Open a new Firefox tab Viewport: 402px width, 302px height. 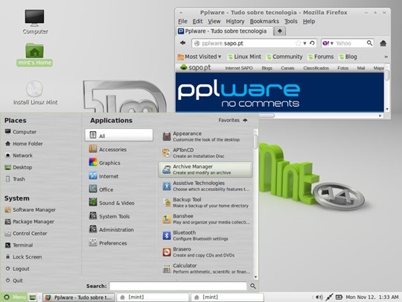click(280, 31)
